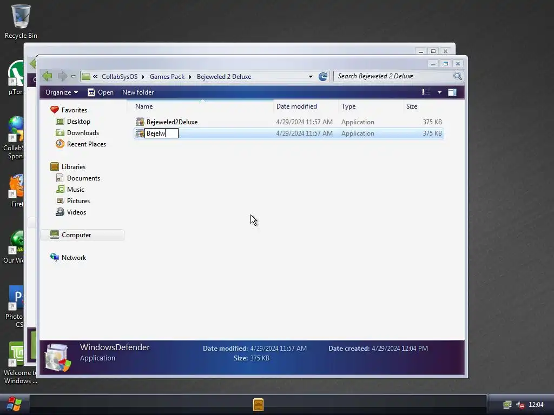554x415 pixels.
Task: Open Recent Places in the navigation pane
Action: (x=87, y=144)
